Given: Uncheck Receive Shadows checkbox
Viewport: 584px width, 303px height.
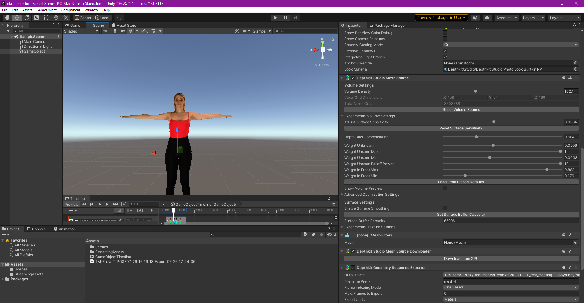Looking at the screenshot, I should click(x=445, y=51).
